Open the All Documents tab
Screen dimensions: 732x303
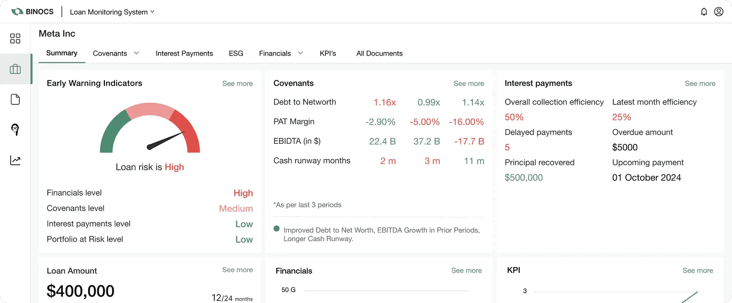(x=379, y=53)
